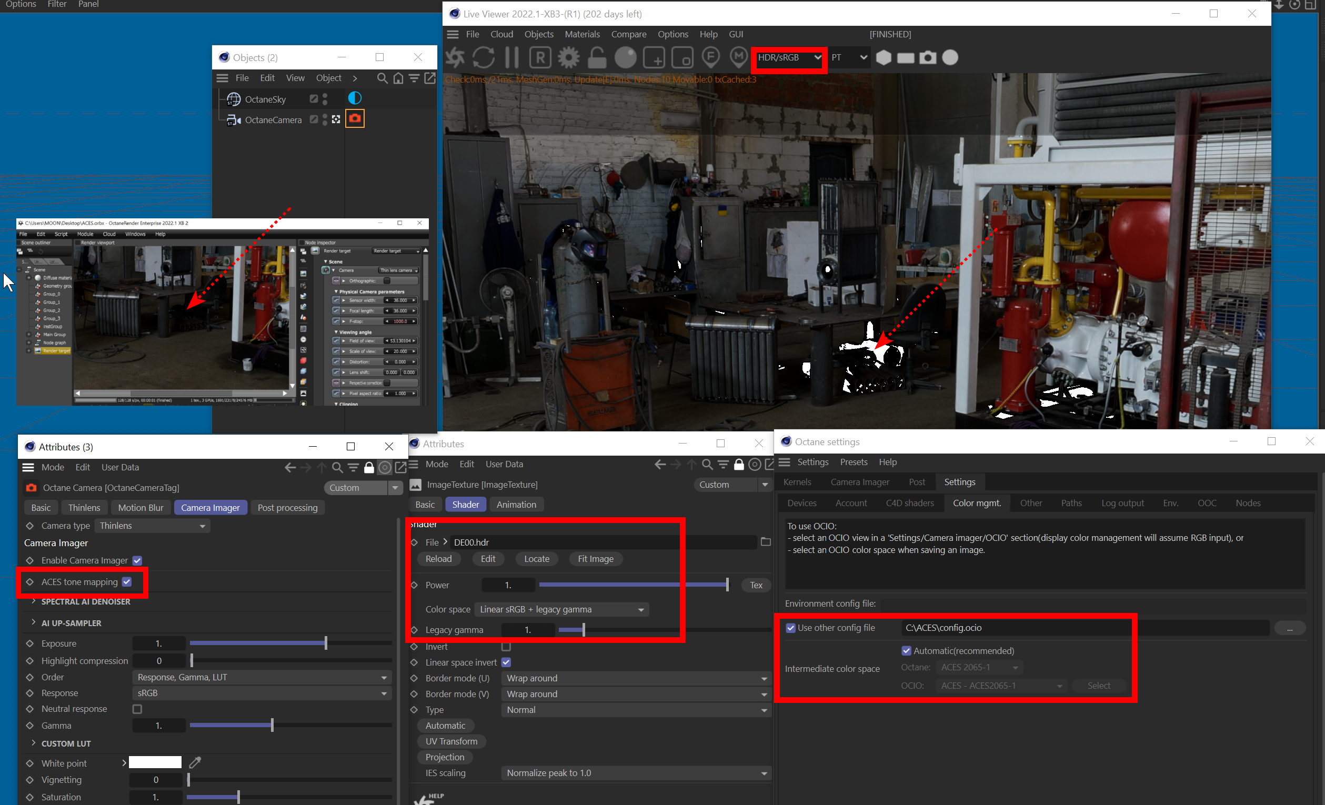The height and width of the screenshot is (805, 1325).
Task: Open the Materials menu in Live Viewer
Action: pos(582,34)
